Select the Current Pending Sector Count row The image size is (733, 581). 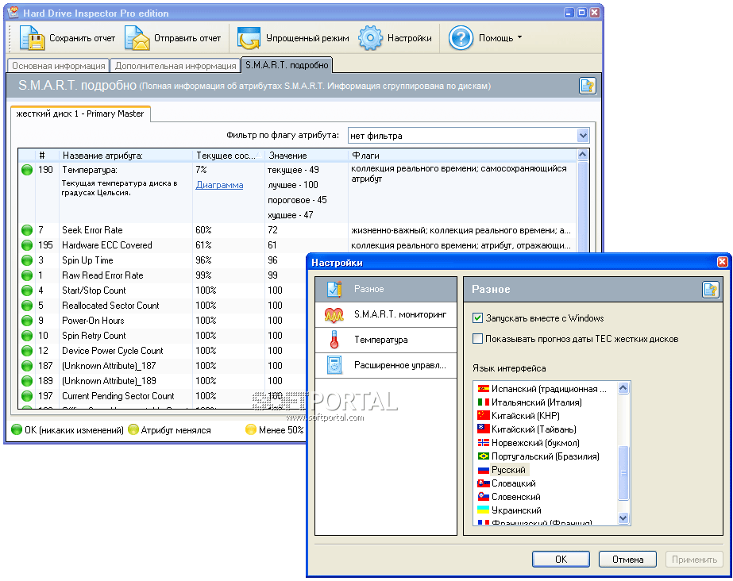[162, 396]
